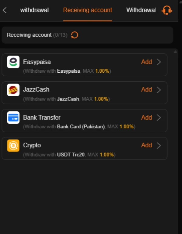
Task: Add a Crypto account
Action: coord(147,145)
